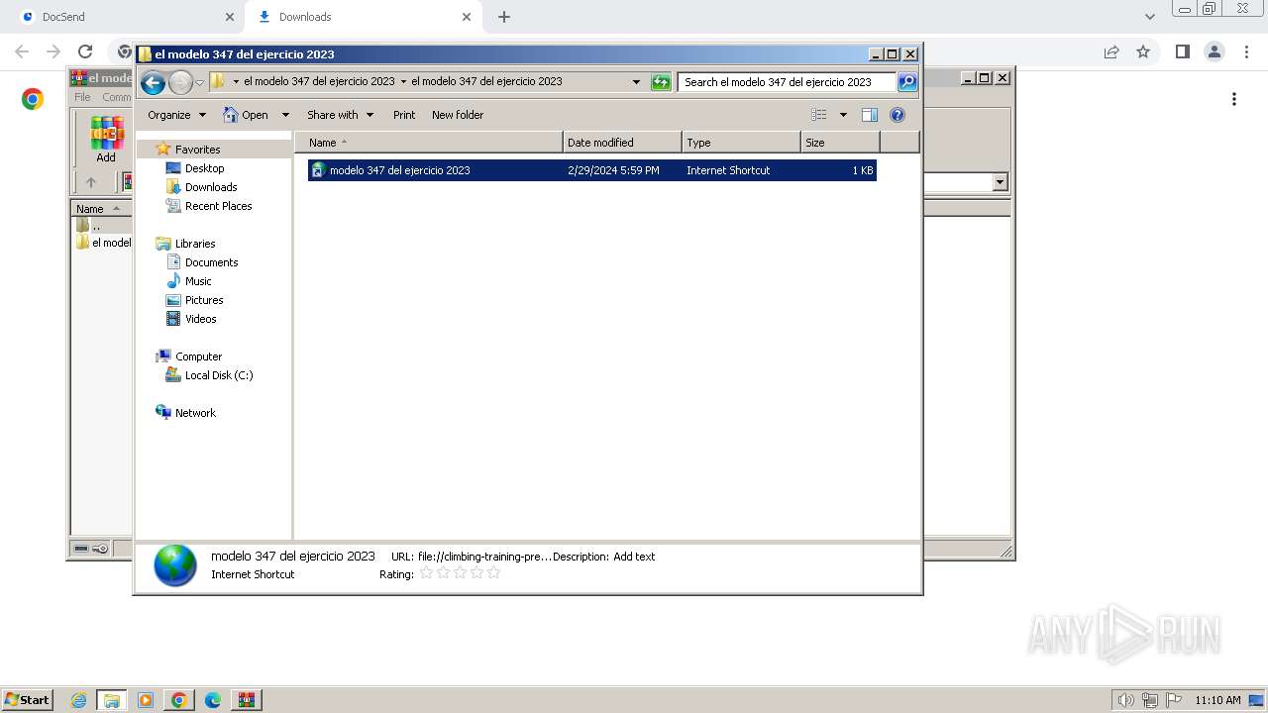Screen dimensions: 1268x713
Task: Select Computer in the navigation pane
Action: [198, 356]
